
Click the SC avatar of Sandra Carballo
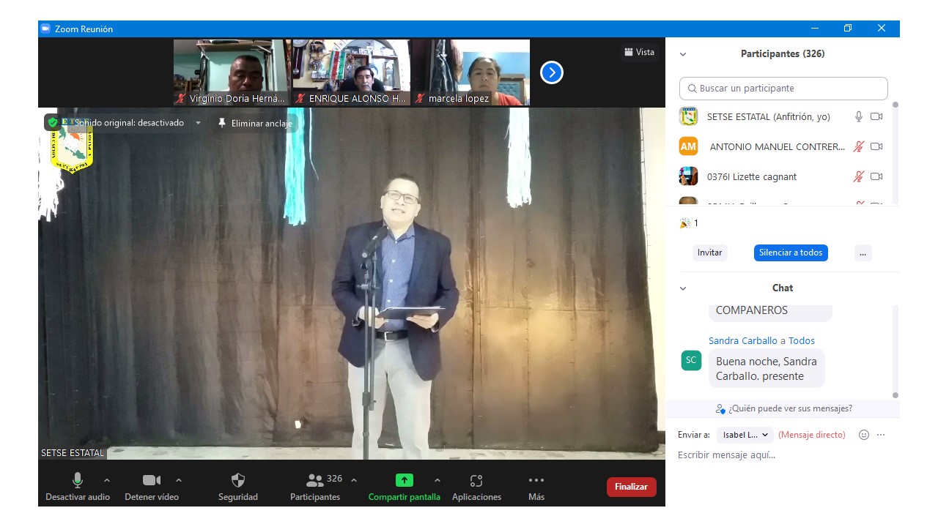[x=691, y=360]
